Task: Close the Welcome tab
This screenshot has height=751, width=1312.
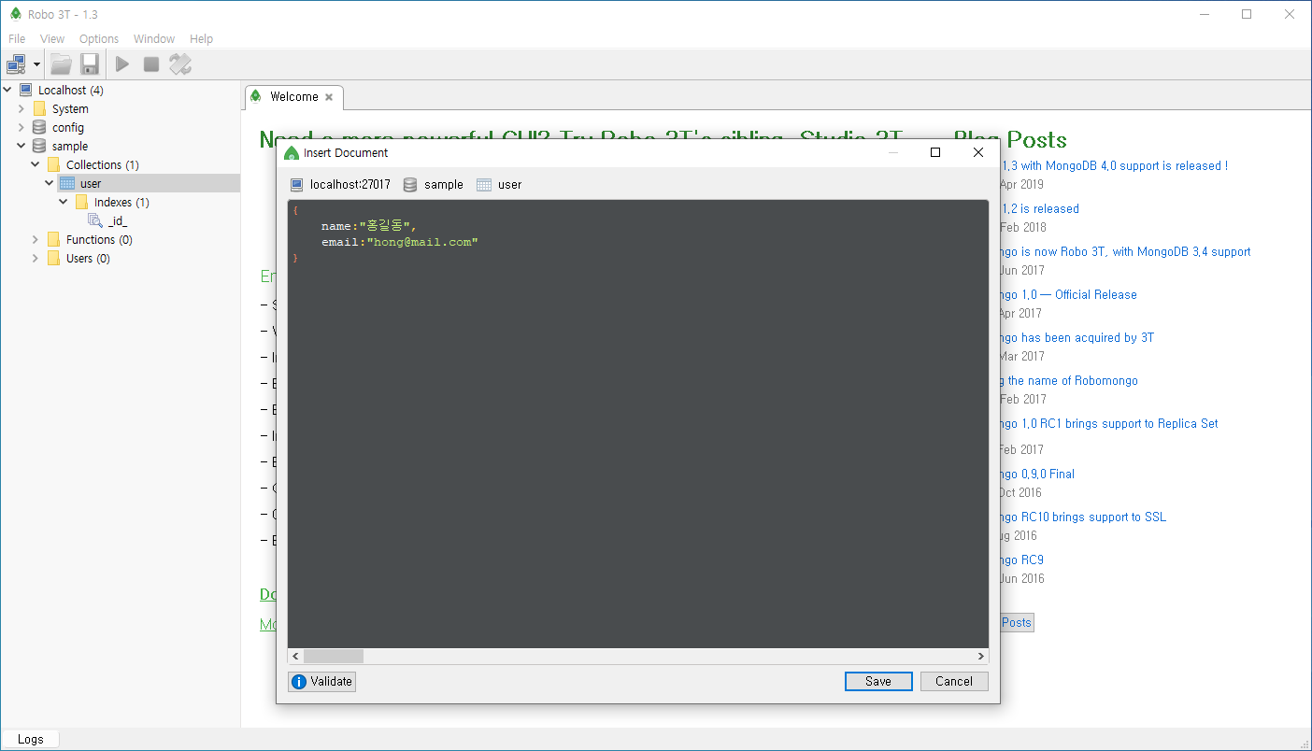Action: pos(329,97)
